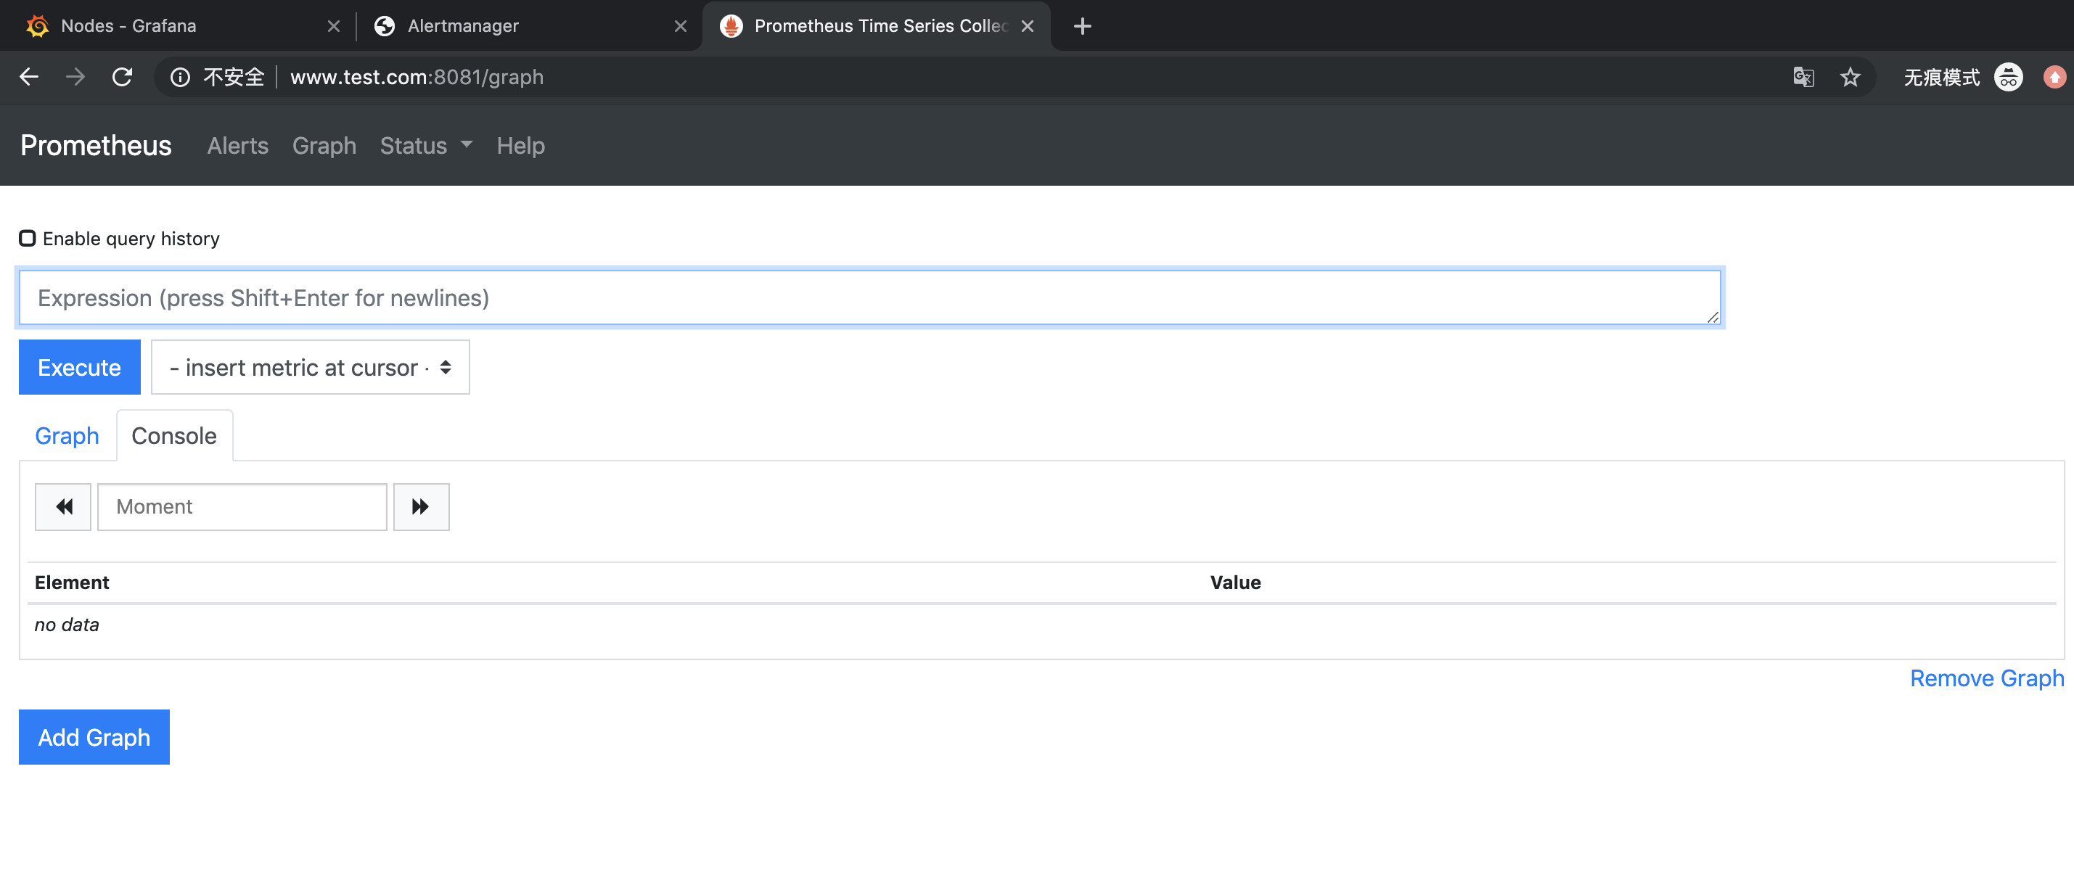Go back using browser back arrow

(x=29, y=78)
